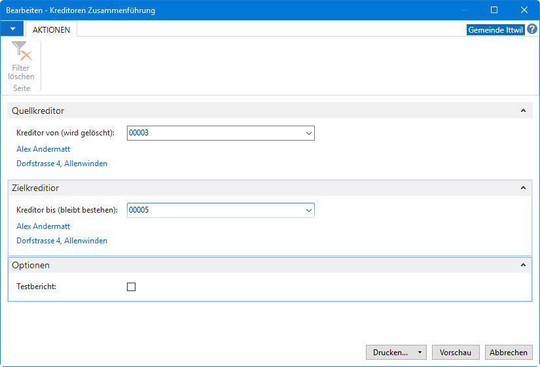Open the help question mark icon
Image resolution: width=540 pixels, height=367 pixels.
[531, 29]
